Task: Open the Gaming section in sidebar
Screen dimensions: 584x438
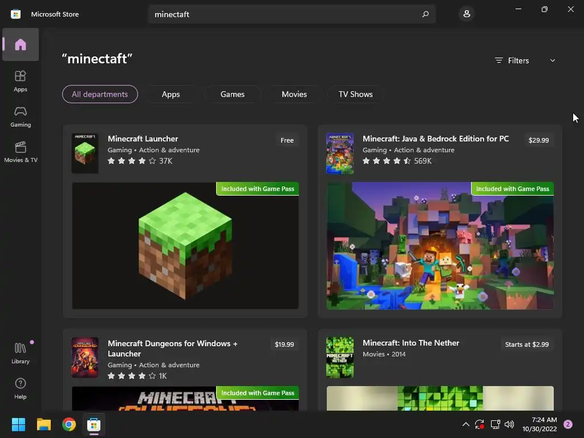Action: 21,116
